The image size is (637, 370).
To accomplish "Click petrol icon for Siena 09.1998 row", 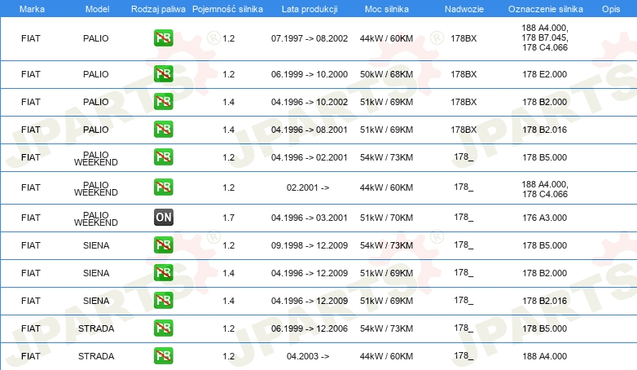I will [x=163, y=244].
